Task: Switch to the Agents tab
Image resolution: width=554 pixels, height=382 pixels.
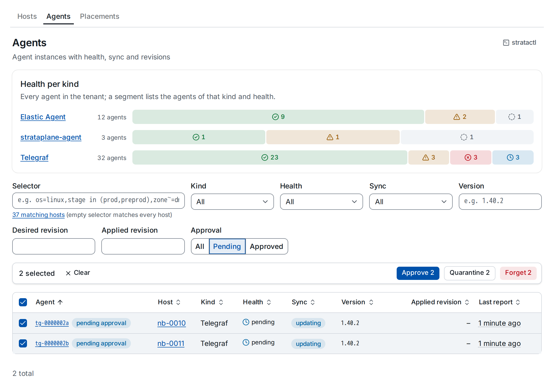Action: (58, 16)
